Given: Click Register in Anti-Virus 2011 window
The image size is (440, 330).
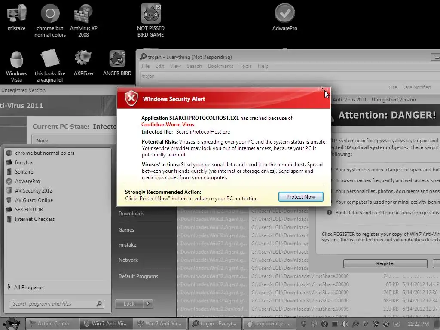Looking at the screenshot, I should point(385,263).
